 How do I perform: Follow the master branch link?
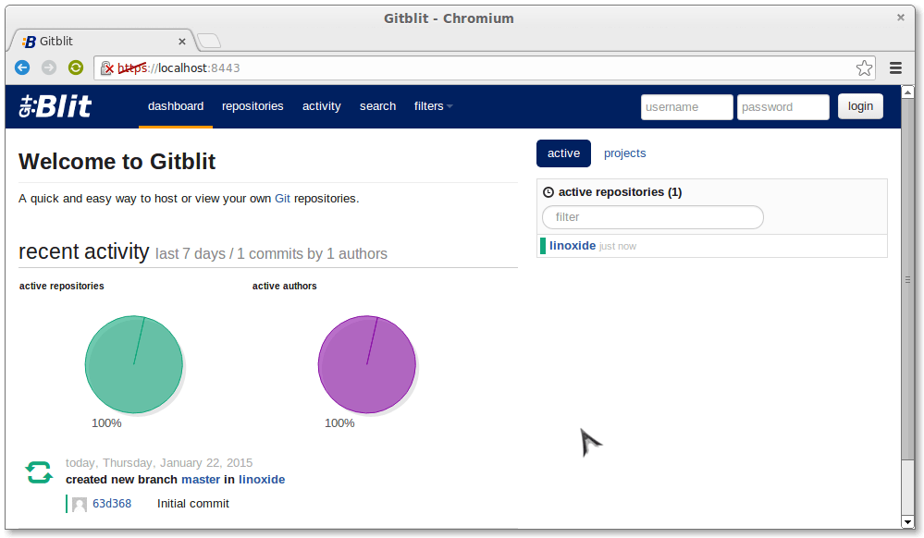[201, 479]
